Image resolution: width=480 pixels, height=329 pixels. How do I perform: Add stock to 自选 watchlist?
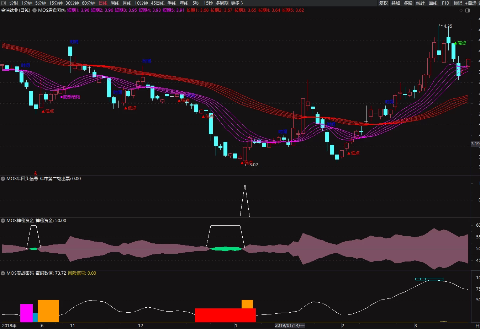click(x=471, y=3)
